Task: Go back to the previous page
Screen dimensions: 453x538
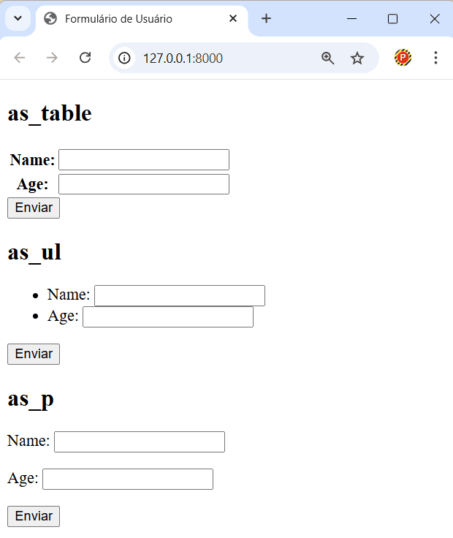Action: pyautogui.click(x=20, y=58)
